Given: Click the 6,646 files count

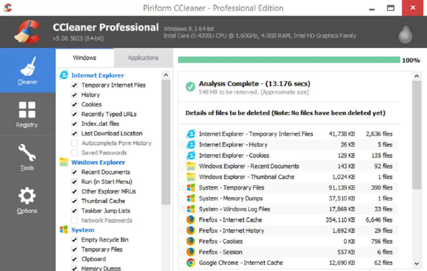Looking at the screenshot, I should [379, 220].
